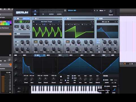Screen dimensions: 136x102
Task: Click the ENV2 drag-modulation crosshair icon
Action: [x=35, y=55]
